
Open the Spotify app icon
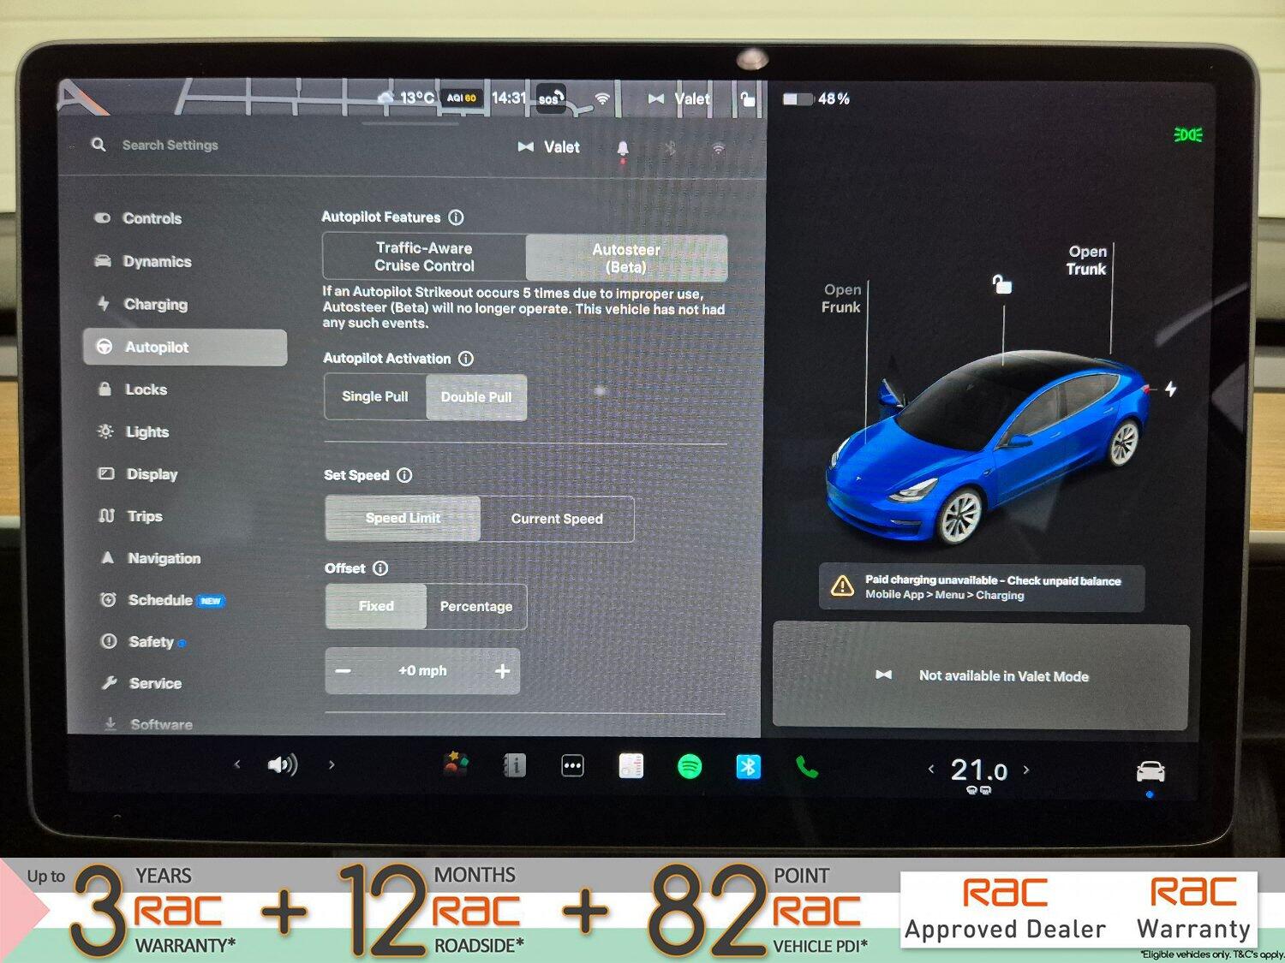pyautogui.click(x=690, y=766)
